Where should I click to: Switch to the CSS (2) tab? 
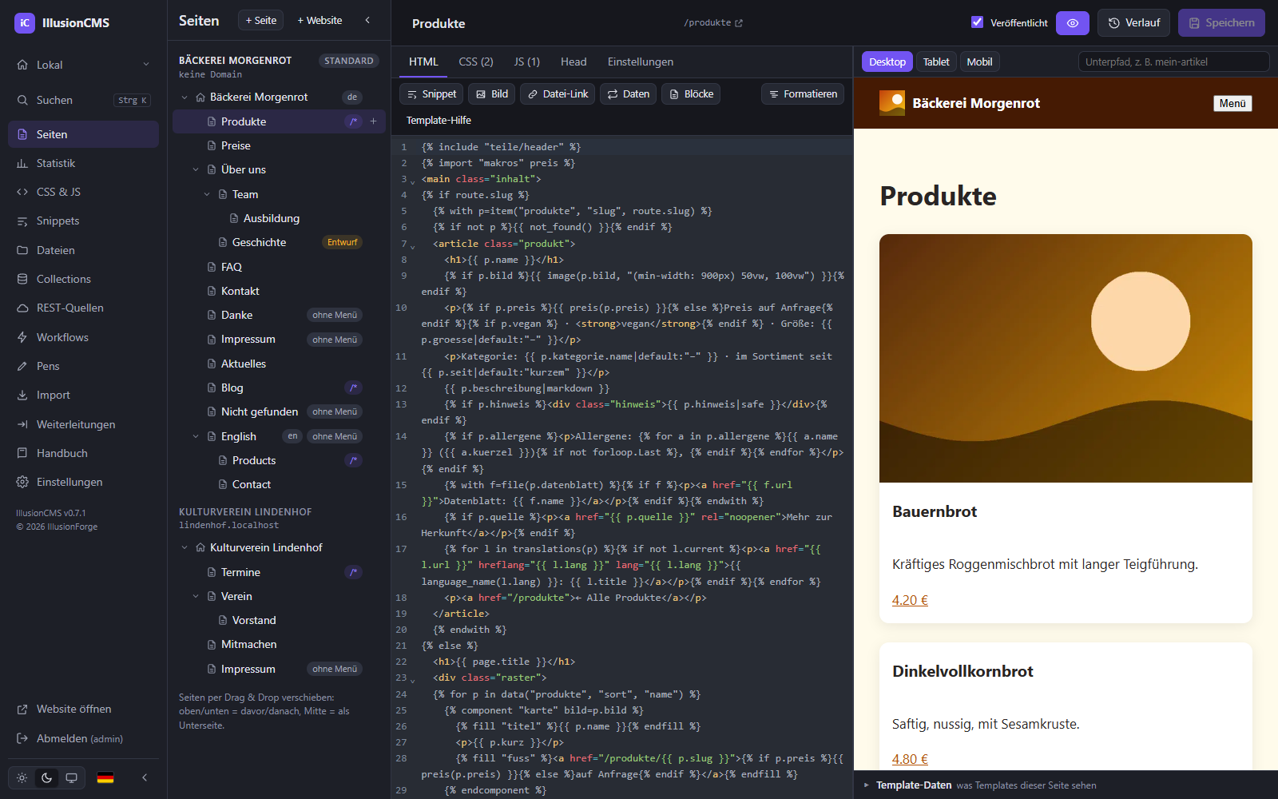point(476,62)
